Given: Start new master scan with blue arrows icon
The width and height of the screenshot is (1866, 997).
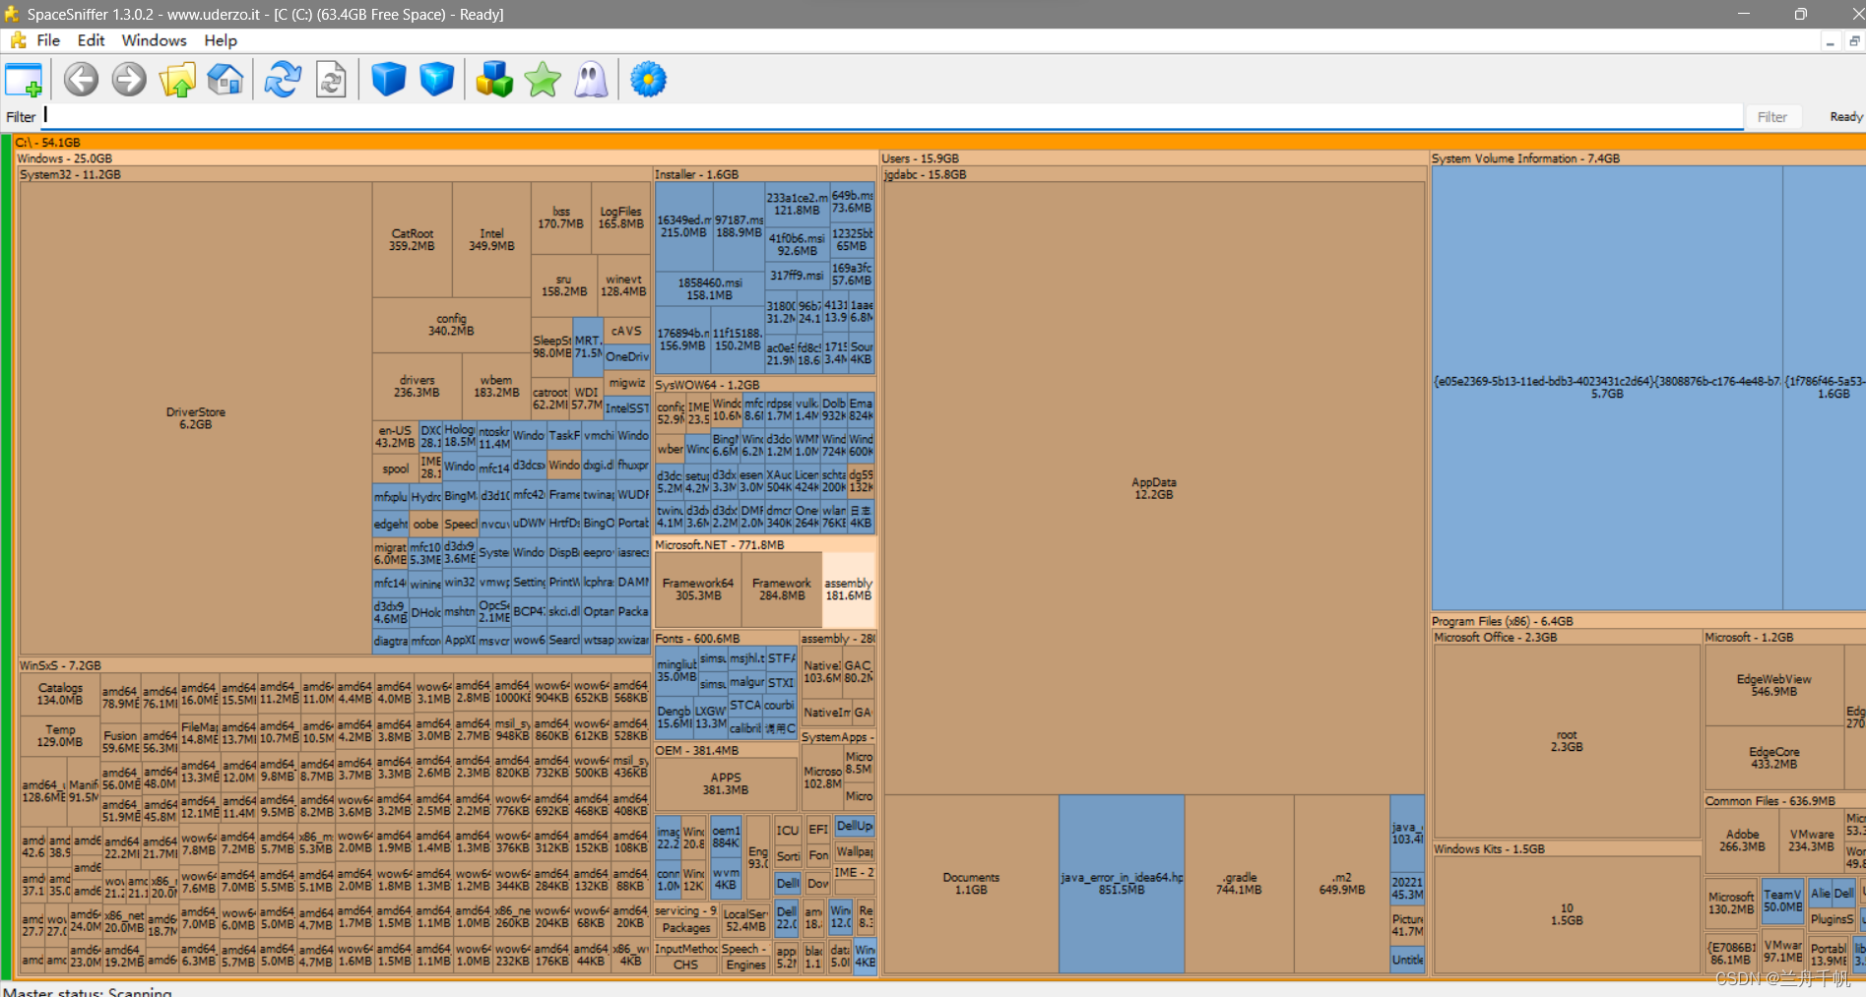Looking at the screenshot, I should tap(283, 80).
